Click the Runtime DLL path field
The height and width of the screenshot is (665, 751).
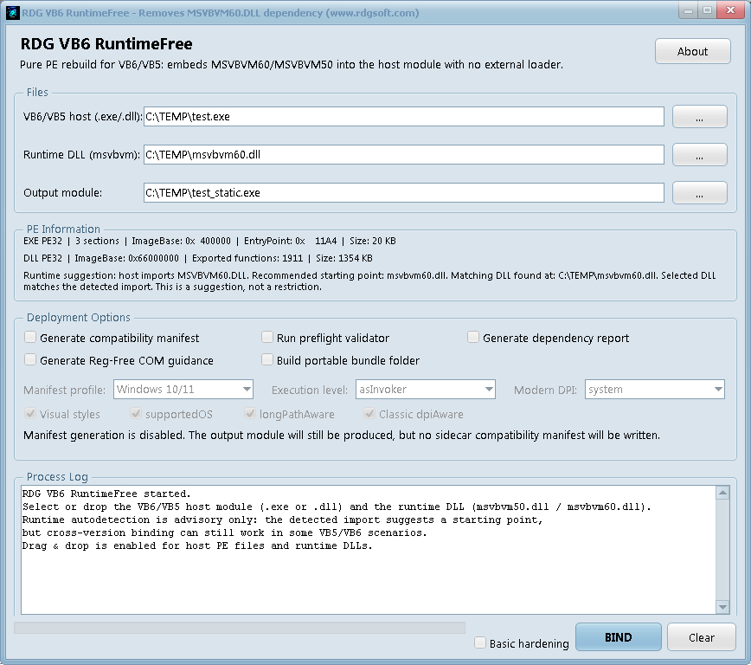(x=404, y=154)
